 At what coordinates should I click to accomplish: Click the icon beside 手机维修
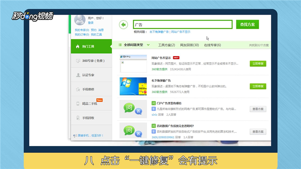tap(78, 89)
